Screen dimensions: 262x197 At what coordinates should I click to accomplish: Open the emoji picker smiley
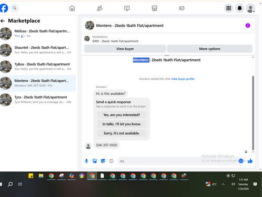point(241,161)
